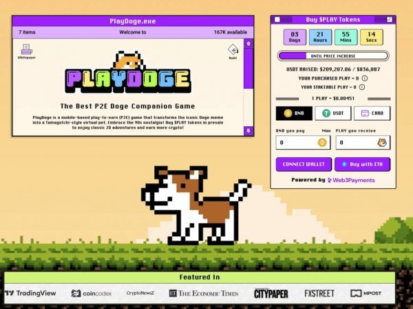Click the info icon beside Your Purchased Play

point(365,78)
